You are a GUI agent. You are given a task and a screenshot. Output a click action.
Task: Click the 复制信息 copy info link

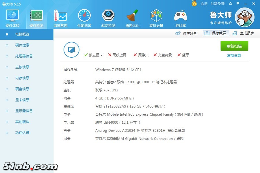(x=234, y=56)
